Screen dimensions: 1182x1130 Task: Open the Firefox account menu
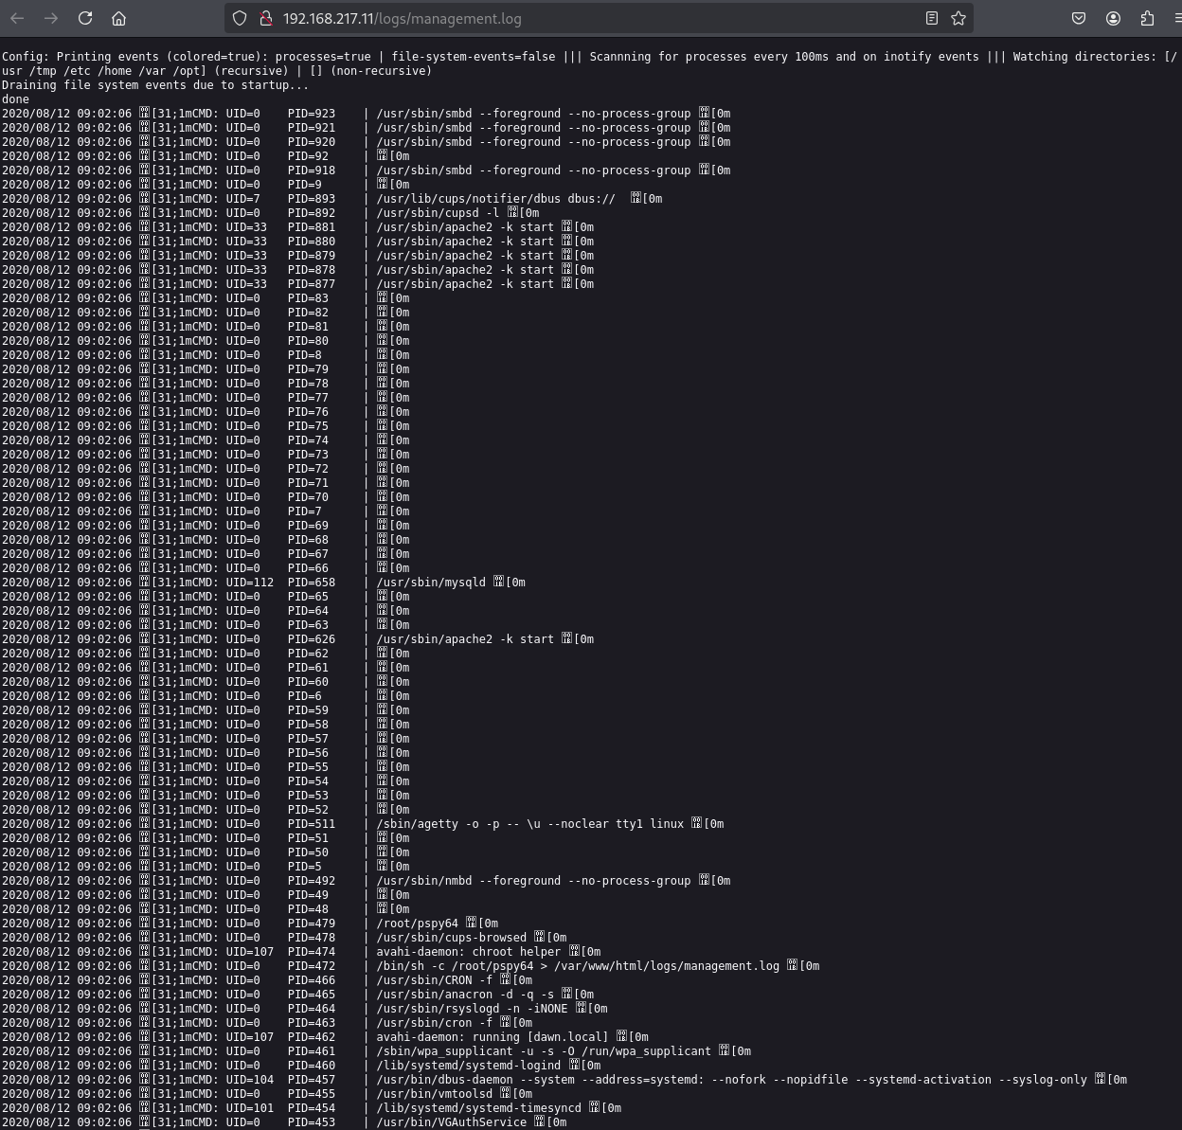coord(1113,18)
